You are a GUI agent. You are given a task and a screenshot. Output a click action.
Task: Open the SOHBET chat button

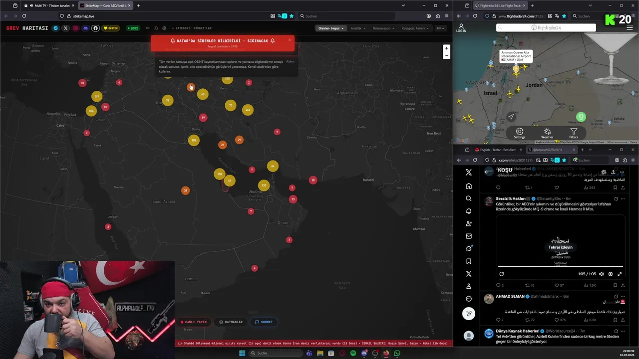point(264,322)
